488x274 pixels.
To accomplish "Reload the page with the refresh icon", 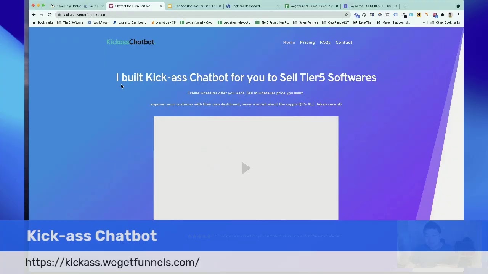I will pos(50,14).
